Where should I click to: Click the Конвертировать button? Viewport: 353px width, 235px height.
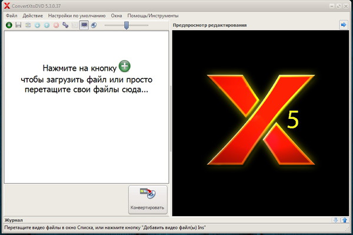pos(148,200)
